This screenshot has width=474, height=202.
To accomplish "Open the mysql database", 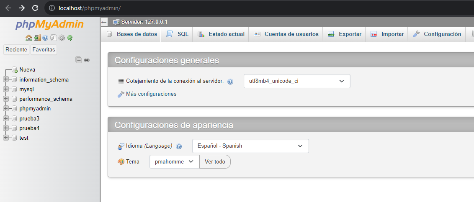I will coord(27,89).
